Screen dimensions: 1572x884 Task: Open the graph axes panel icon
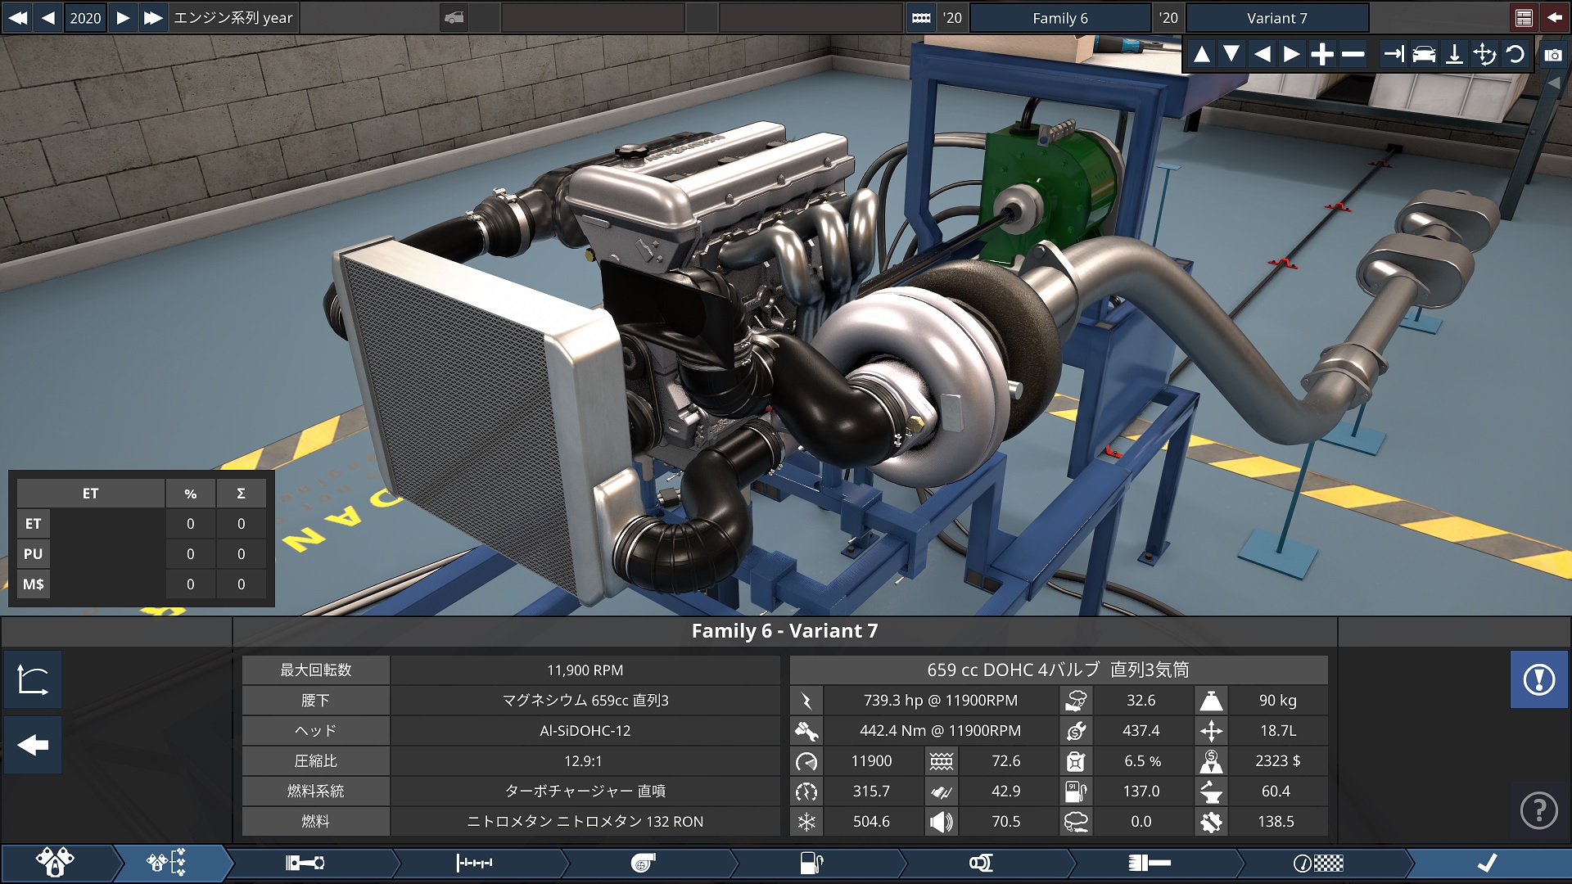pos(33,679)
